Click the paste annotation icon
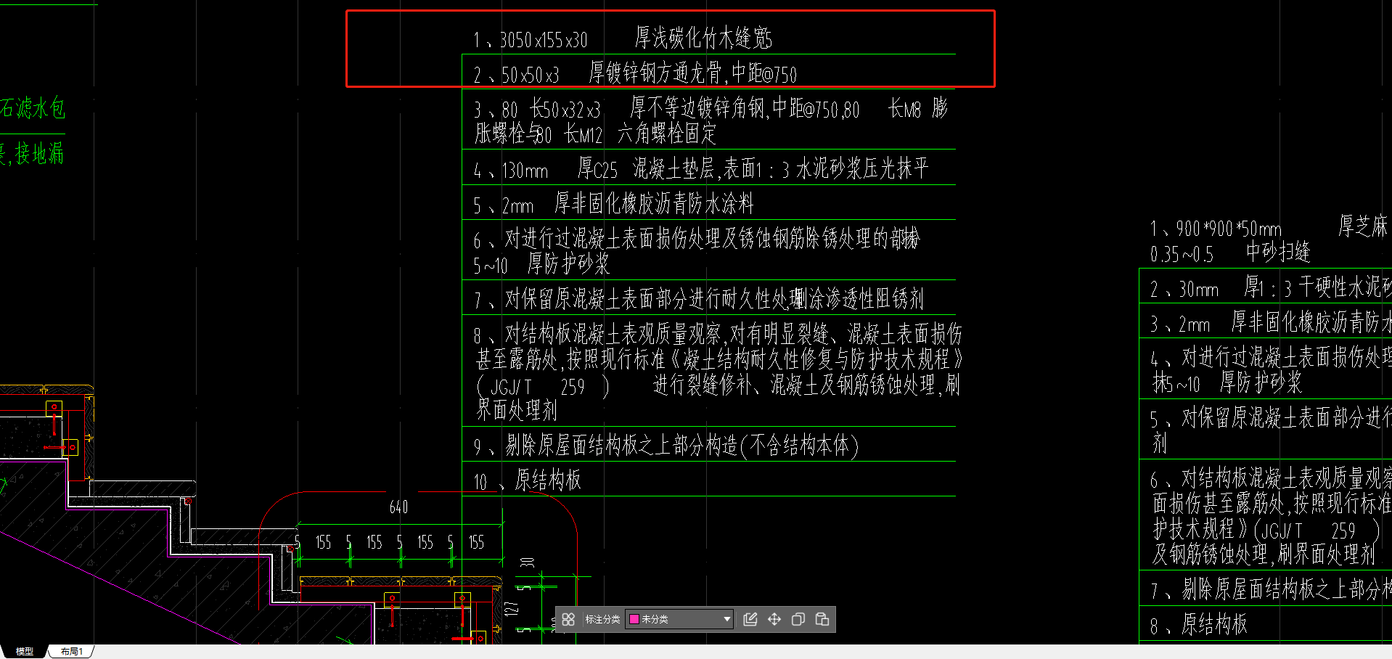 click(x=822, y=619)
